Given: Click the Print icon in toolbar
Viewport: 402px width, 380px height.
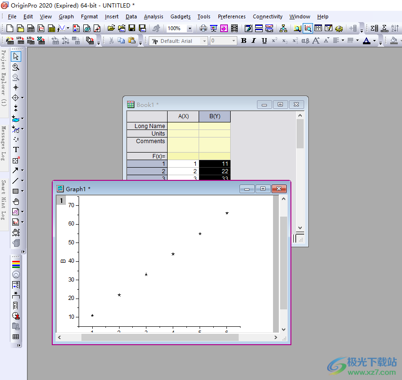Looking at the screenshot, I should click(203, 29).
